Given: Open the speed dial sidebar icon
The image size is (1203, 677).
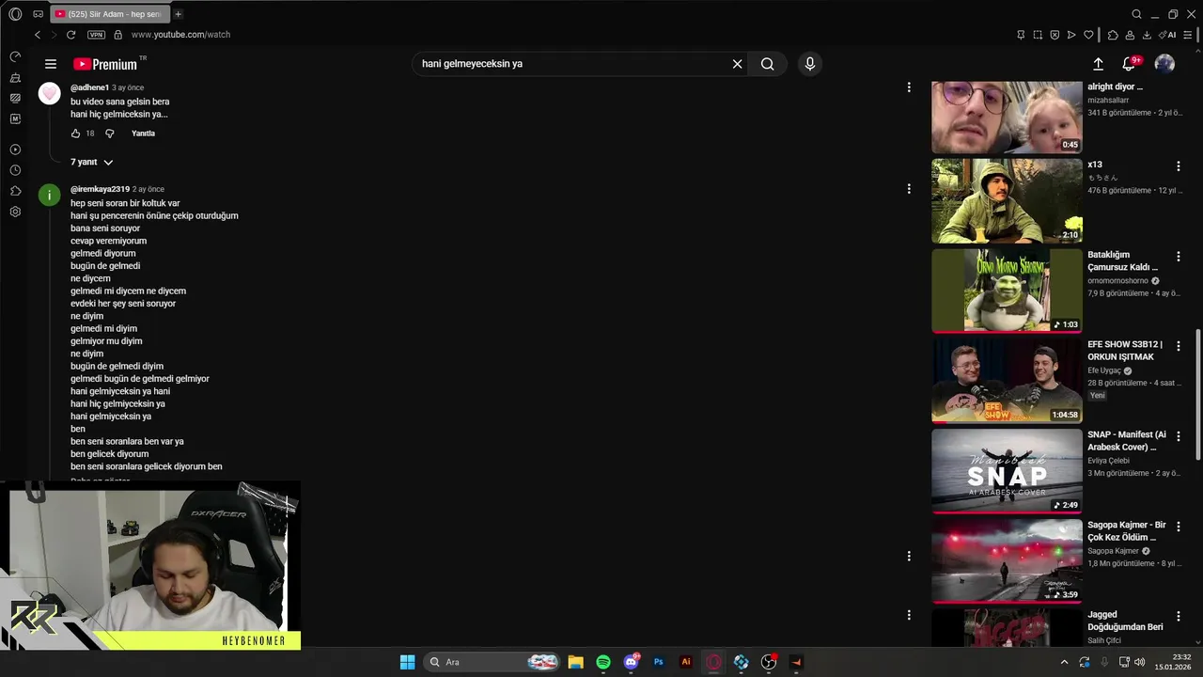Looking at the screenshot, I should 15,56.
